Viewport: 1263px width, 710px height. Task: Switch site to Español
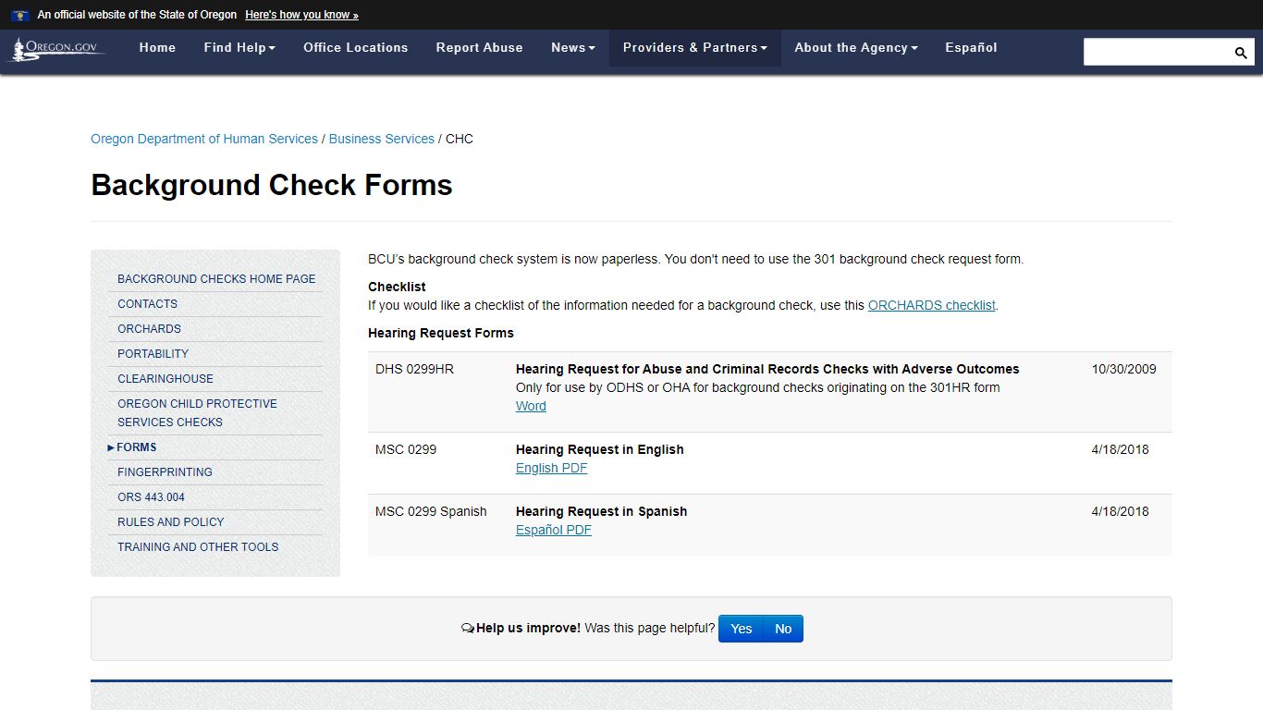click(x=971, y=48)
